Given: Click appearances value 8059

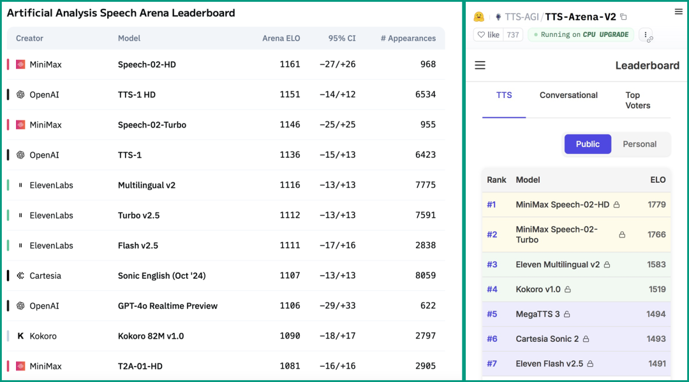Looking at the screenshot, I should (x=426, y=276).
